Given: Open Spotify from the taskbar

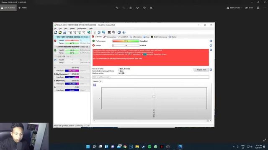Looking at the screenshot, I should click(149, 147).
